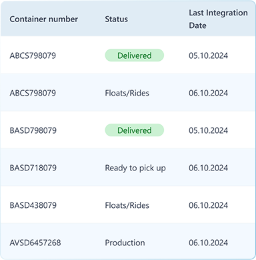
Task: Select container number BASD438079
Action: pos(33,205)
